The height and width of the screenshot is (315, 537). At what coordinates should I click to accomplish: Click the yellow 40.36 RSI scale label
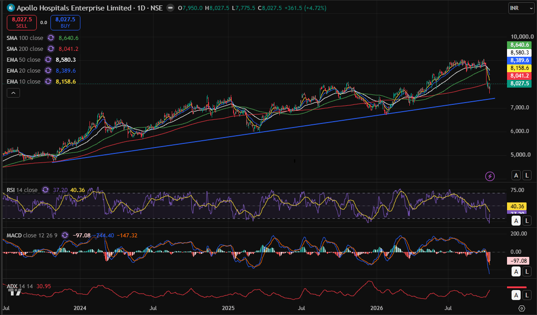[x=517, y=207]
